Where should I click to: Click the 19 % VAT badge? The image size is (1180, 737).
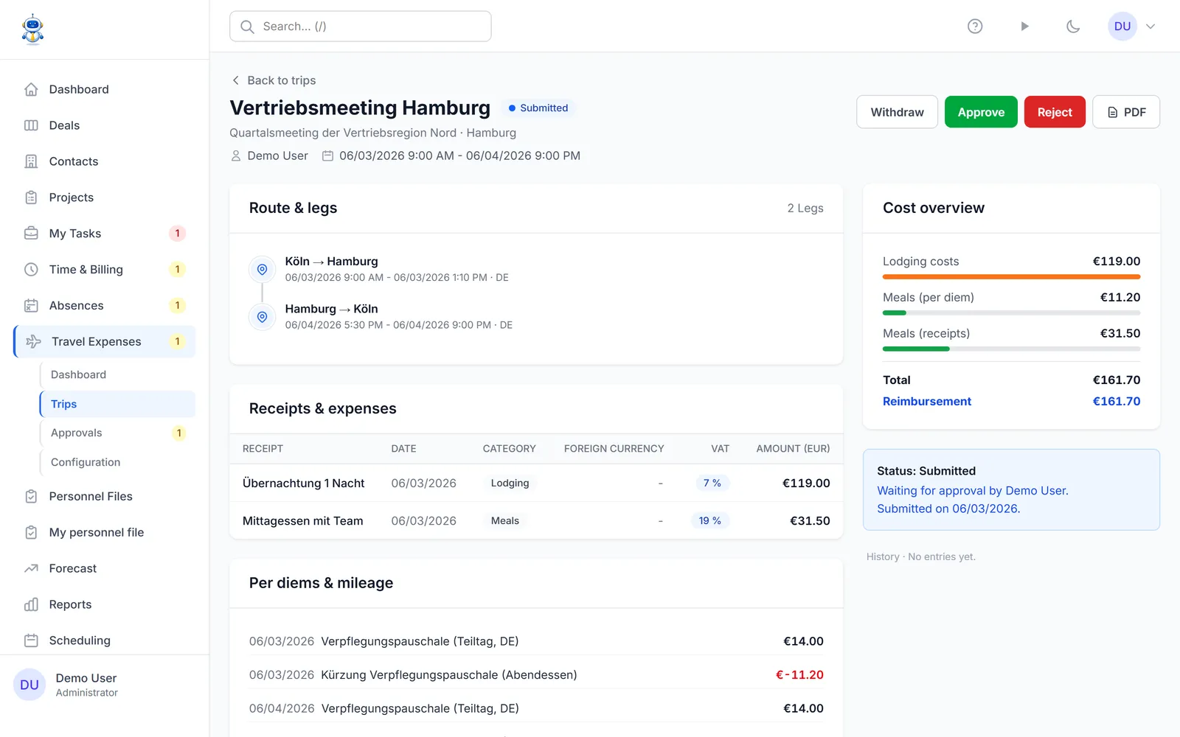click(709, 521)
